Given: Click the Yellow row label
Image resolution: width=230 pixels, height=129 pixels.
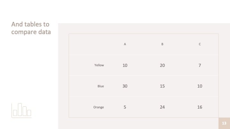Looking at the screenshot, I should click(99, 65).
